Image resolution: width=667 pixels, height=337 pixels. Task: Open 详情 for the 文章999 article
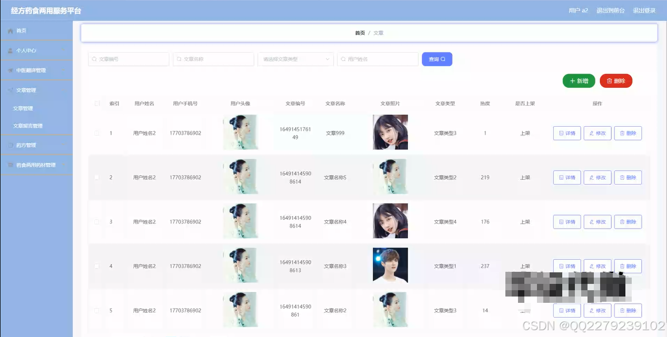click(566, 132)
